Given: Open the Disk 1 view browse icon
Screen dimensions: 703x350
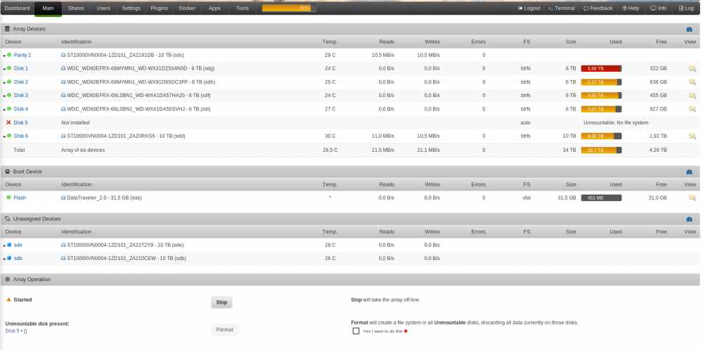Looking at the screenshot, I should pos(692,69).
